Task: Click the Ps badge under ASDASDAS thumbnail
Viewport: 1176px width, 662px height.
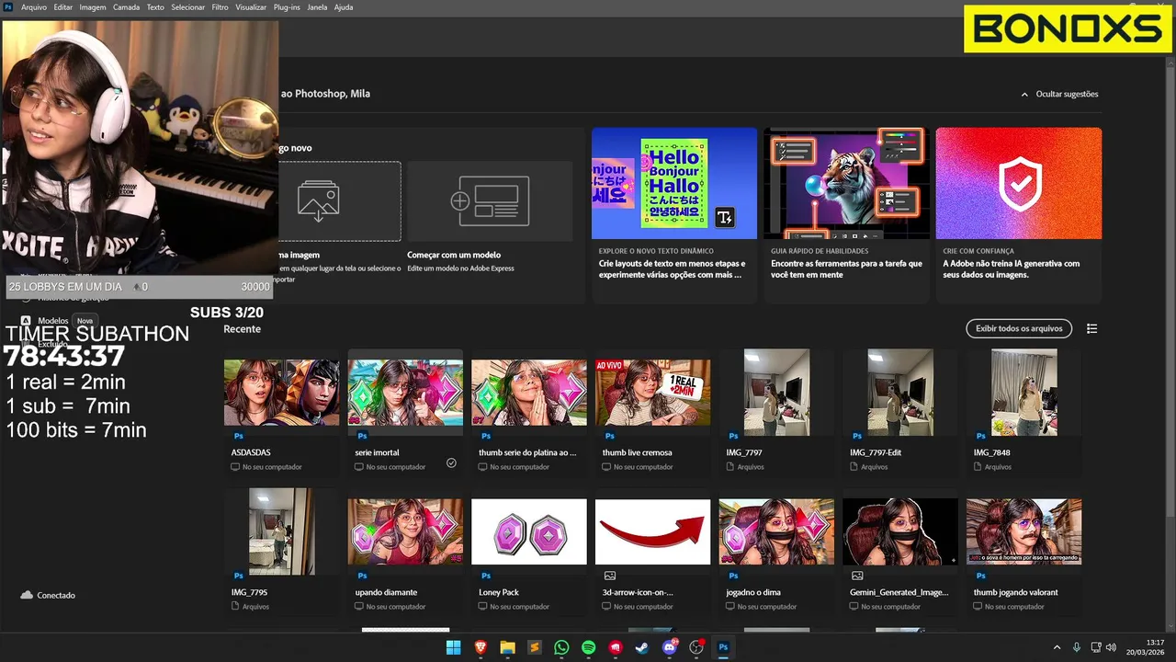Action: coord(239,436)
